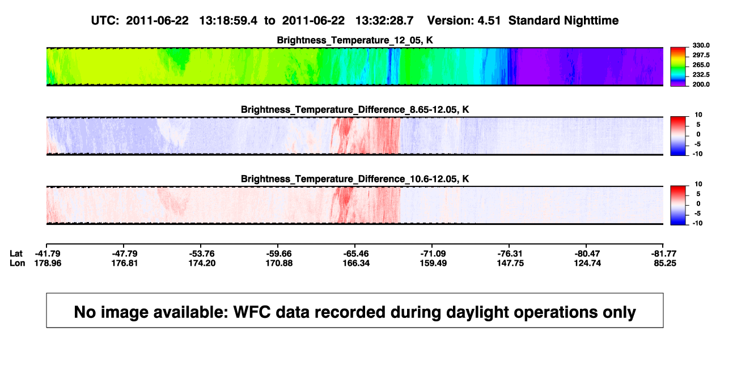Click the 'Lon' axis row label
The image size is (737, 378).
[17, 263]
